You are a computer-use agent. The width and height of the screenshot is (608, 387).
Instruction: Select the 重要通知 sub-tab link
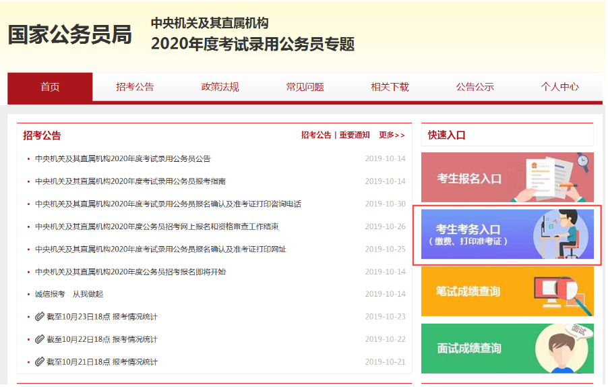(x=355, y=135)
